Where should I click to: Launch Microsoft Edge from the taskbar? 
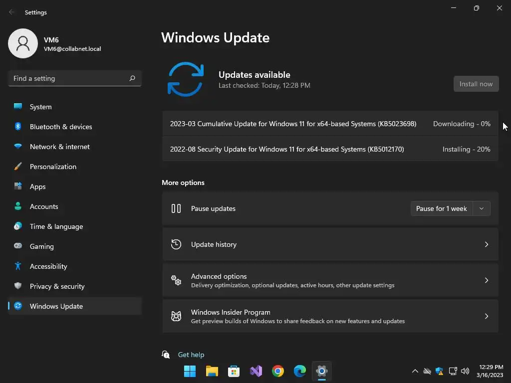click(300, 371)
